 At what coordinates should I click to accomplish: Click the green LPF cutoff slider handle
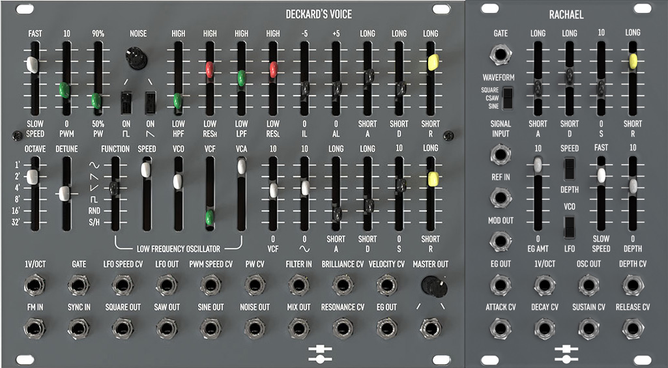pyautogui.click(x=241, y=78)
